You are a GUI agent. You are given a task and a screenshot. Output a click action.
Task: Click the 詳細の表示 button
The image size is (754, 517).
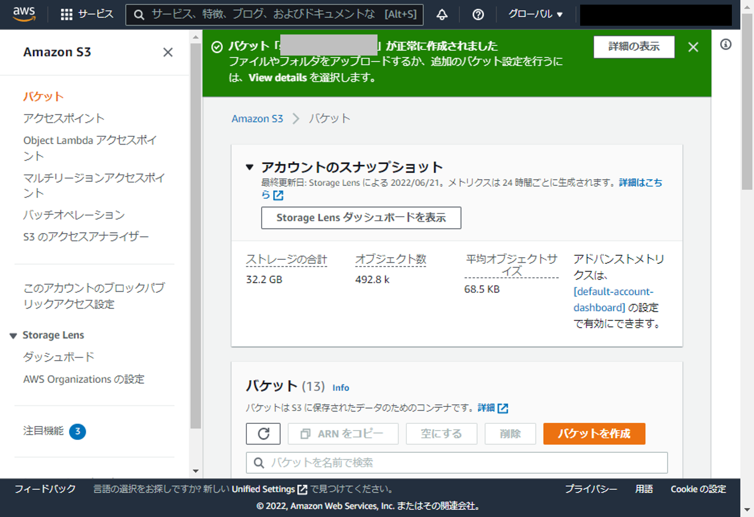point(634,47)
